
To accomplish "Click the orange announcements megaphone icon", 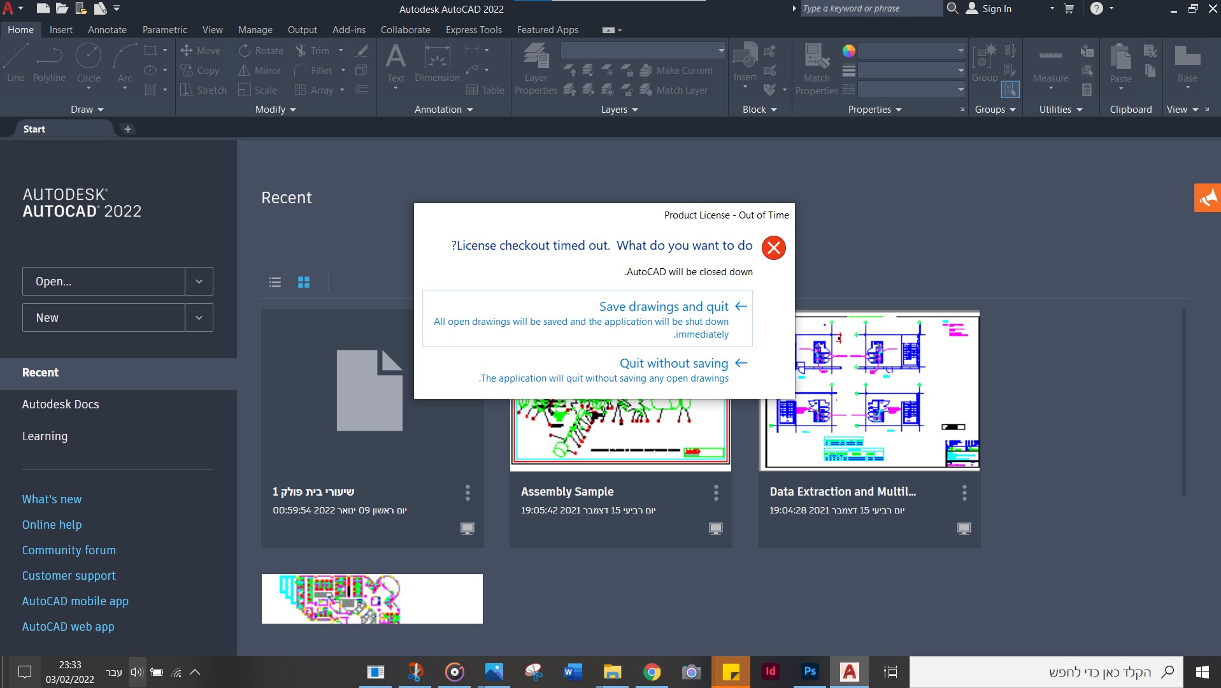I will [1208, 197].
